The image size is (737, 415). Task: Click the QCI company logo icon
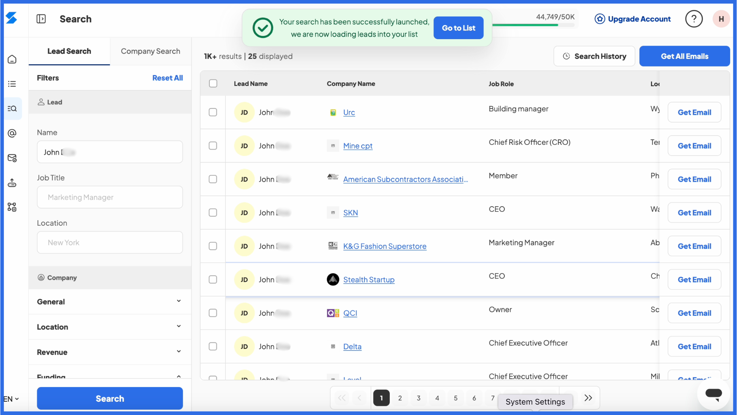click(x=333, y=313)
